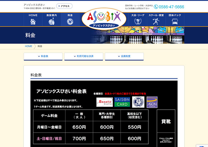Click the 貸靴 header cell

tap(166, 121)
